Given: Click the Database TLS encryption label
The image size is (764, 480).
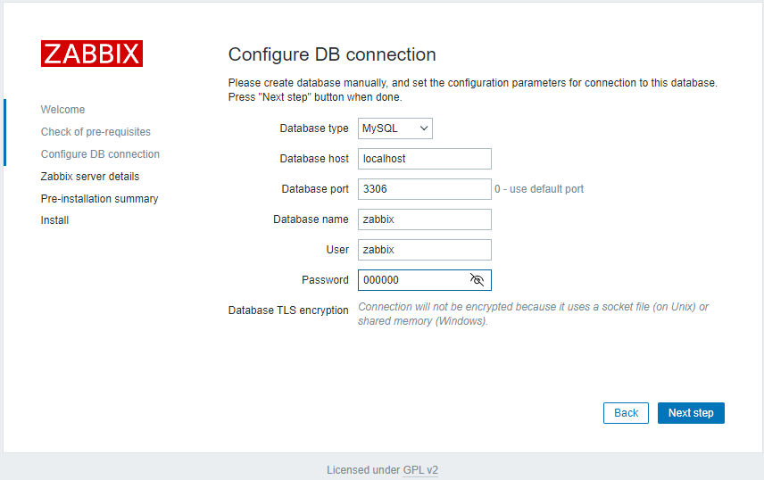Looking at the screenshot, I should [x=288, y=310].
